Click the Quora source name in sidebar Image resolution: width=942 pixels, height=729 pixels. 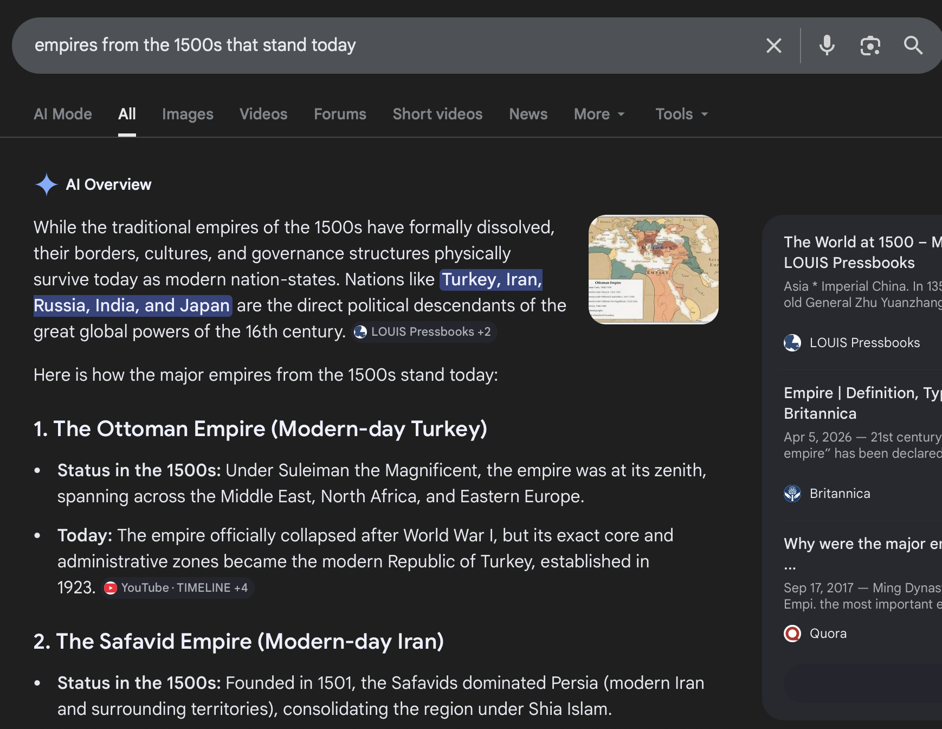tap(828, 634)
